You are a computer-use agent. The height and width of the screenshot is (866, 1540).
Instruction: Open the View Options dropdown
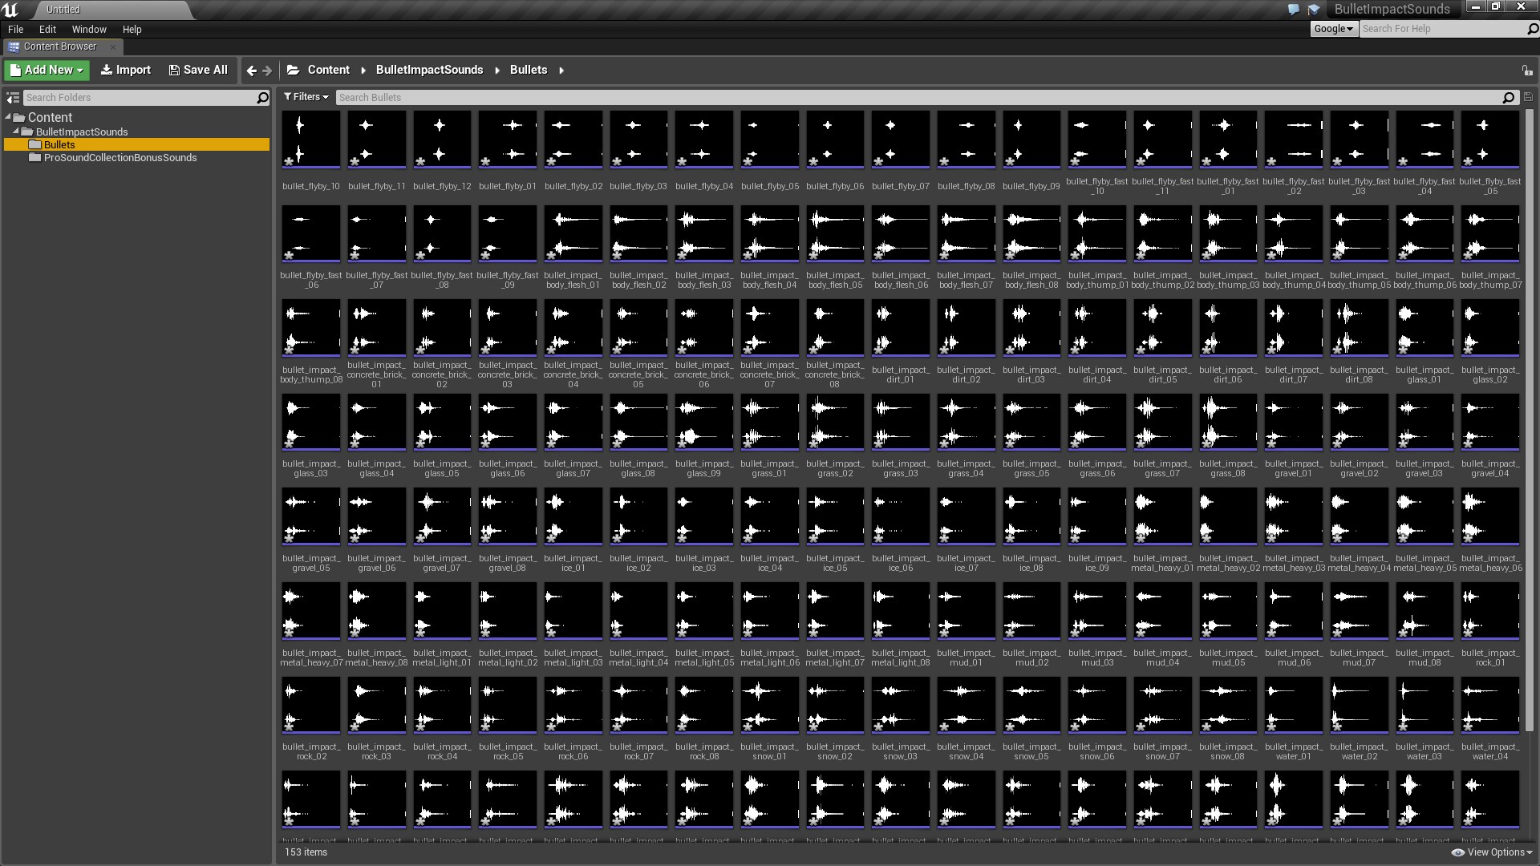tap(1493, 852)
